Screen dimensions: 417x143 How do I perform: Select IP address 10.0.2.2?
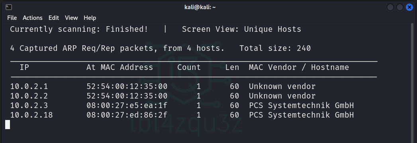[x=29, y=96]
